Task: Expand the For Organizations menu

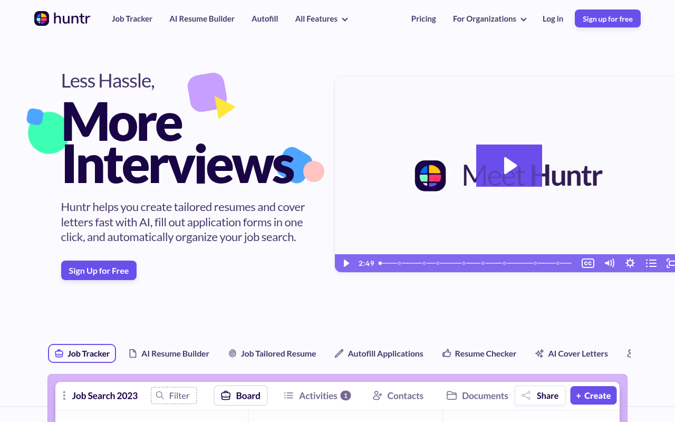Action: pos(489,18)
